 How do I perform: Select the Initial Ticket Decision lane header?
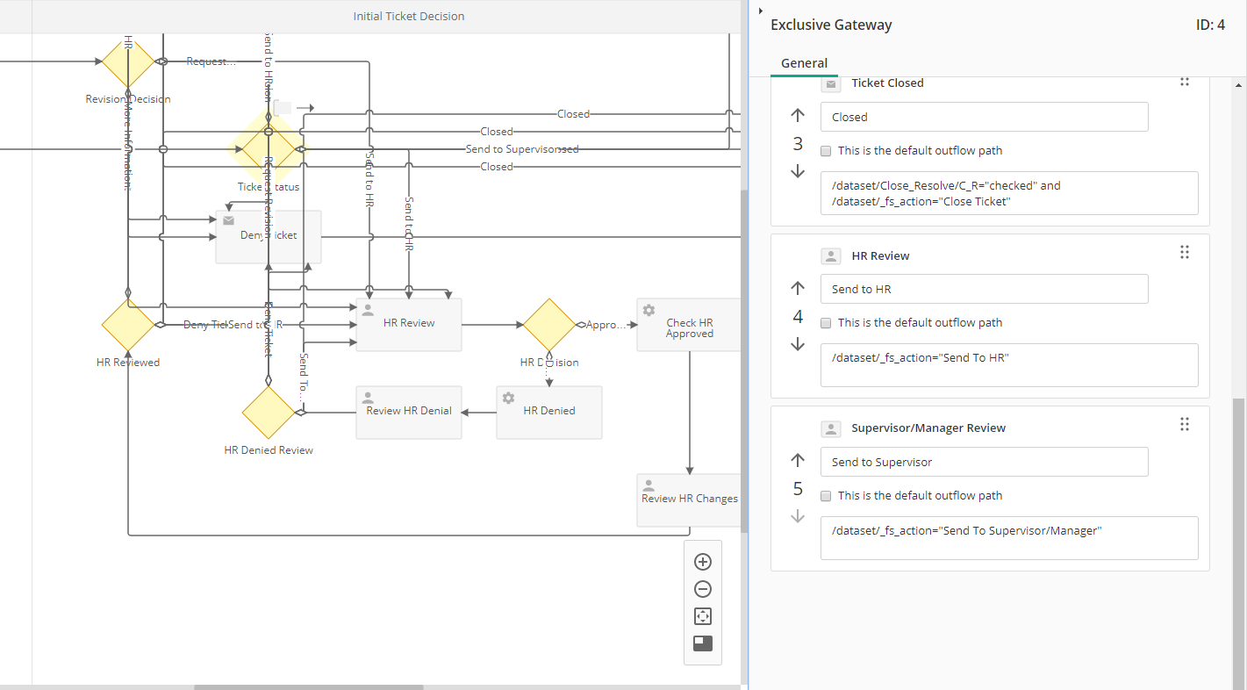(408, 17)
